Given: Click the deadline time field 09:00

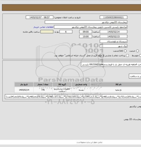Looking at the screenshot, I should (x=86, y=32).
